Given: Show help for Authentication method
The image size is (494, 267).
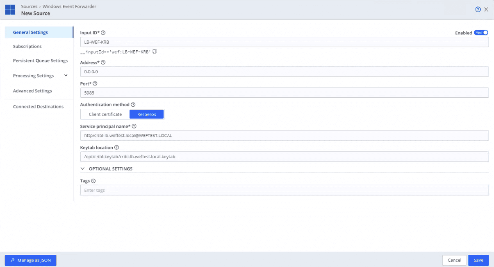Looking at the screenshot, I should coord(133,105).
